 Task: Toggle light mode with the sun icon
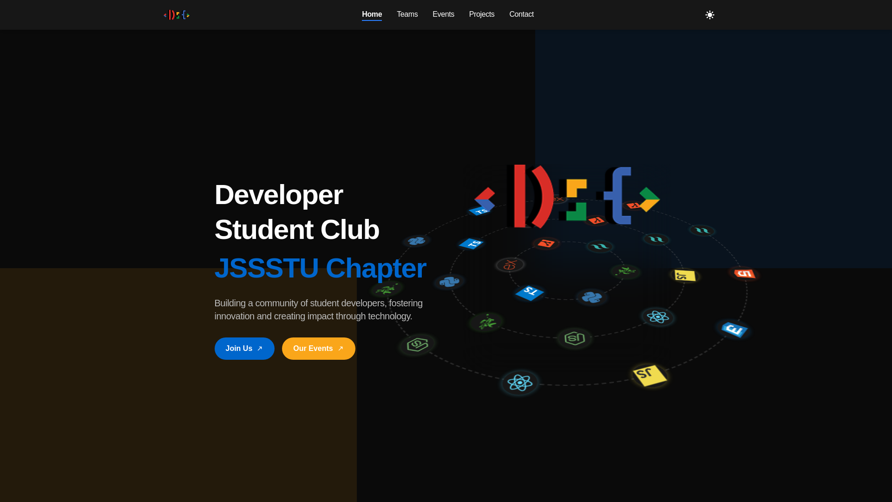[709, 15]
